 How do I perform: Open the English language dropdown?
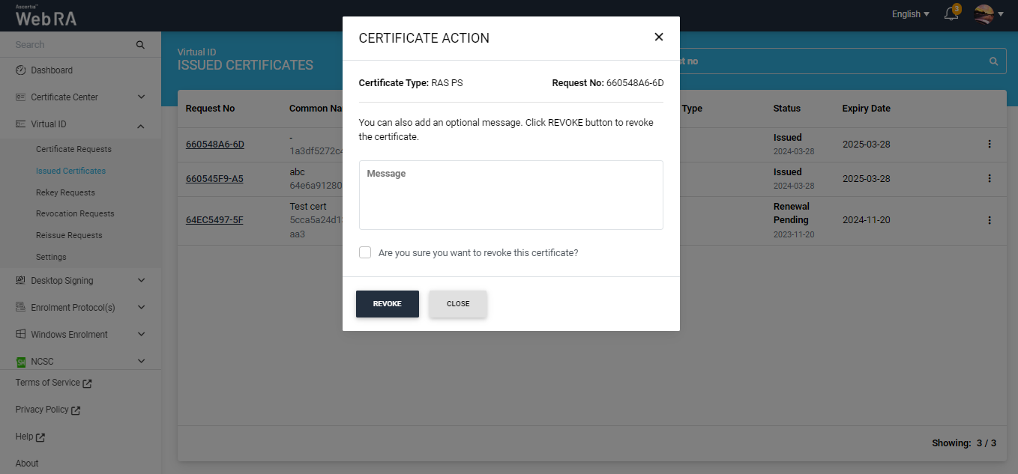910,14
